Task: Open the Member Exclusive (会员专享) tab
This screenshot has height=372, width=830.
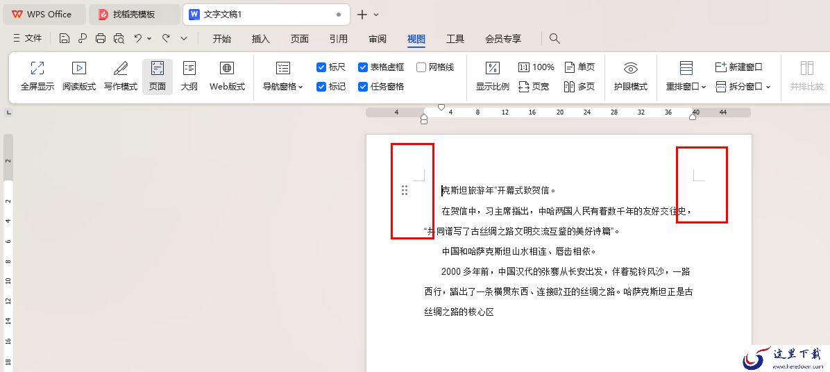Action: point(503,39)
